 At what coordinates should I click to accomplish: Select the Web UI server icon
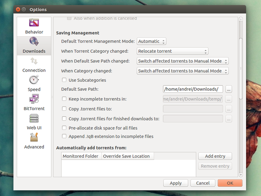34,118
